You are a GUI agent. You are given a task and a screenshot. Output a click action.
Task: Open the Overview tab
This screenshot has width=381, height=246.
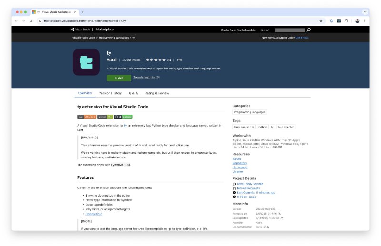[85, 93]
